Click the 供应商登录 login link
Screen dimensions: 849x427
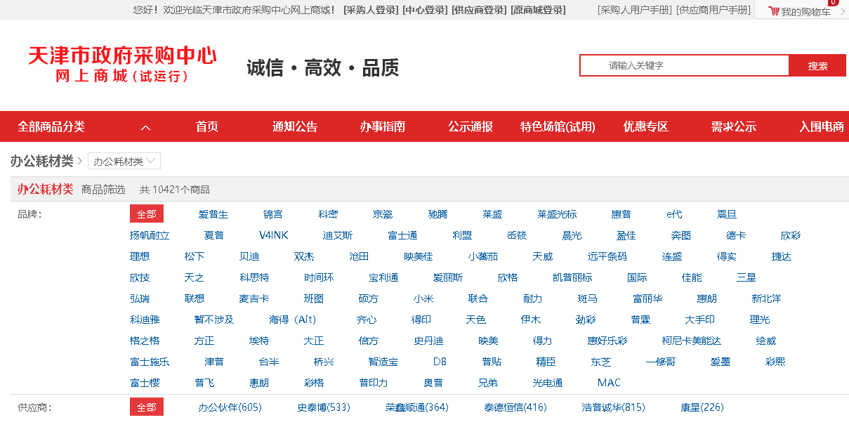tap(478, 10)
